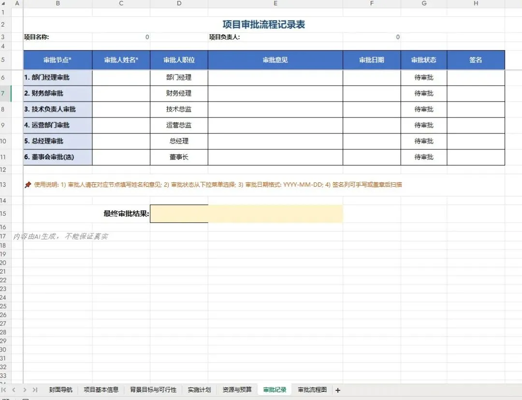Click the 1. 部门经理审批 cell
Screen dimensions: 522x400
click(58, 77)
